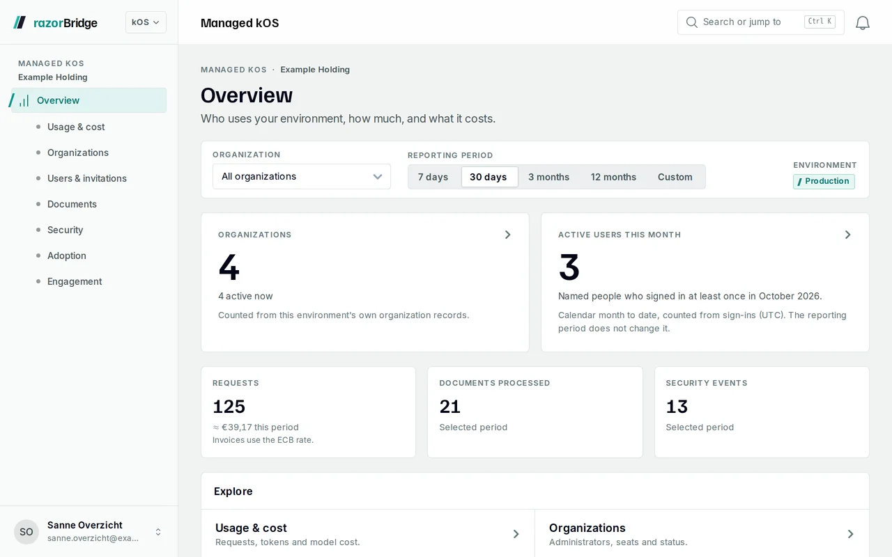This screenshot has height=557, width=892.
Task: Click the 'Explore' section heading
Action: pyautogui.click(x=233, y=492)
